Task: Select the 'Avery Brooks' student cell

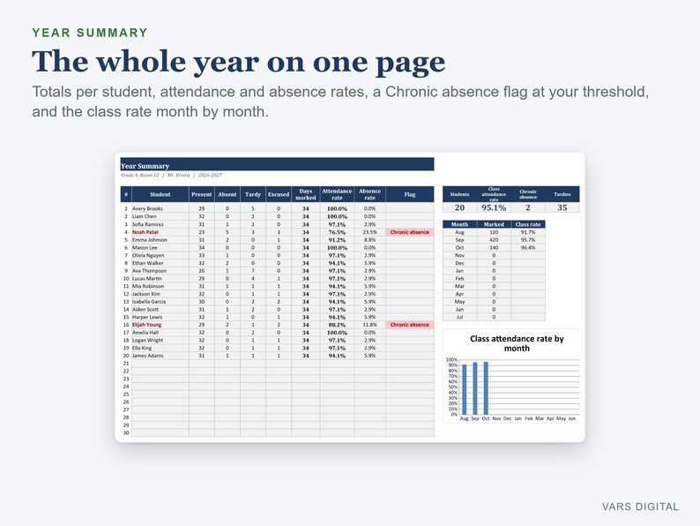Action: pyautogui.click(x=160, y=208)
